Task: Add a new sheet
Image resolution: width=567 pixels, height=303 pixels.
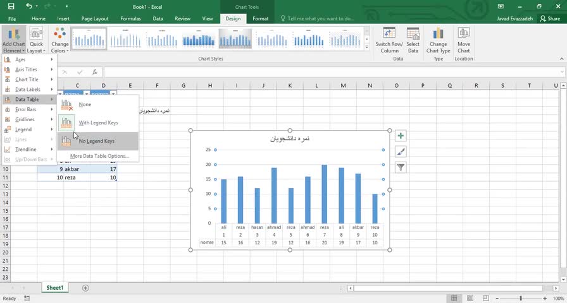Action: tap(85, 288)
